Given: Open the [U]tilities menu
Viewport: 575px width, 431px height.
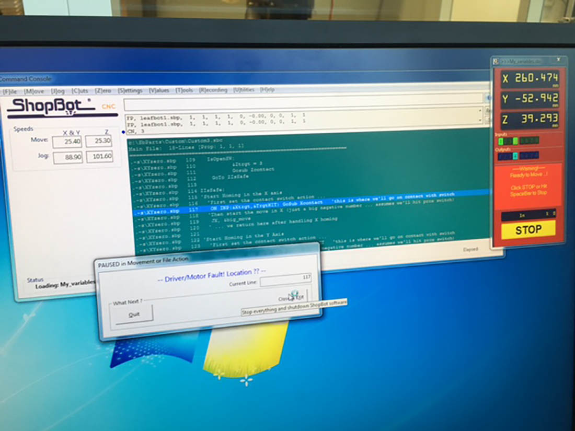Looking at the screenshot, I should 244,89.
